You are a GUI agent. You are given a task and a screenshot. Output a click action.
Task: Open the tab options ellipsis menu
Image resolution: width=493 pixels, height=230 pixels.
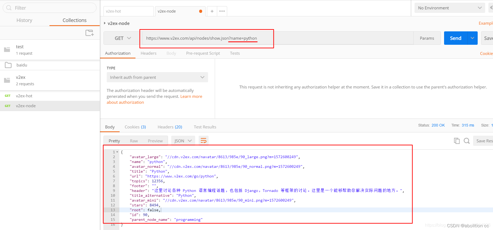point(222,11)
